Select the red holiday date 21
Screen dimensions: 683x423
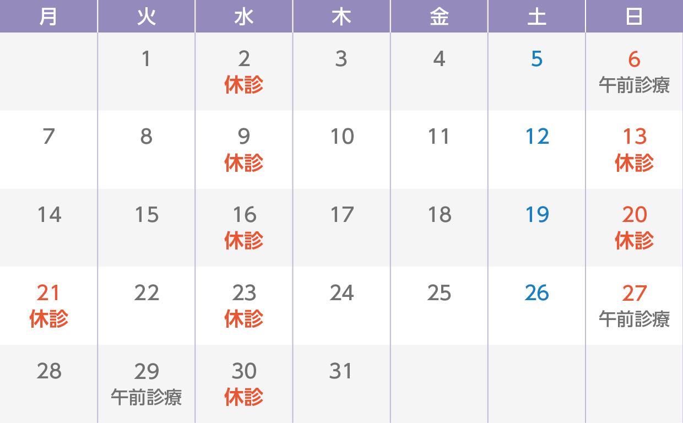[x=48, y=293]
